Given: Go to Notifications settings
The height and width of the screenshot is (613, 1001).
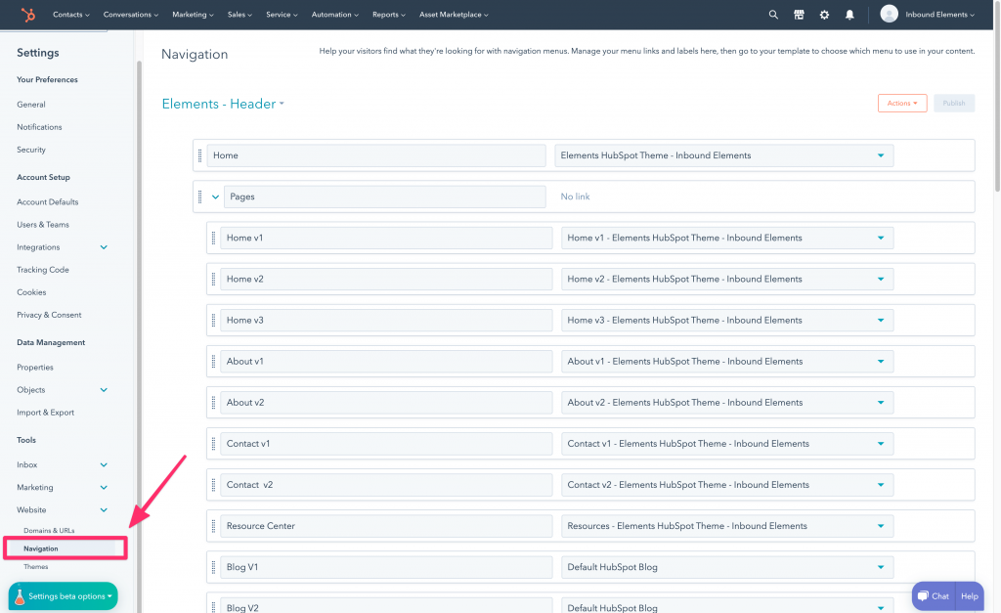Looking at the screenshot, I should click(x=39, y=127).
